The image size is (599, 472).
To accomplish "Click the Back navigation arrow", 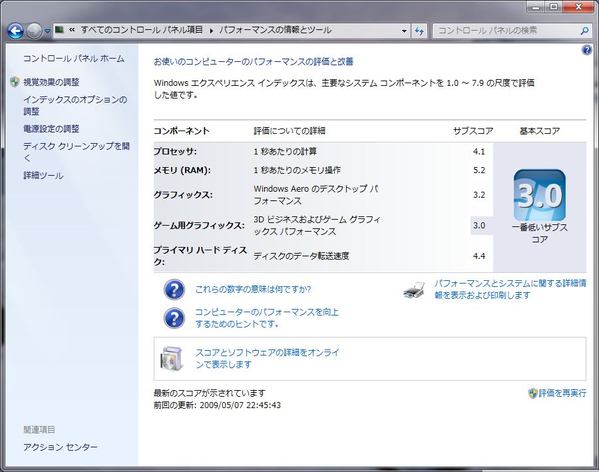I will [x=16, y=31].
